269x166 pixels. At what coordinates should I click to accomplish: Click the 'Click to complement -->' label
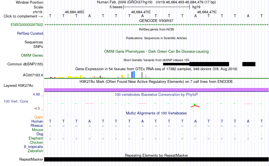23,16
